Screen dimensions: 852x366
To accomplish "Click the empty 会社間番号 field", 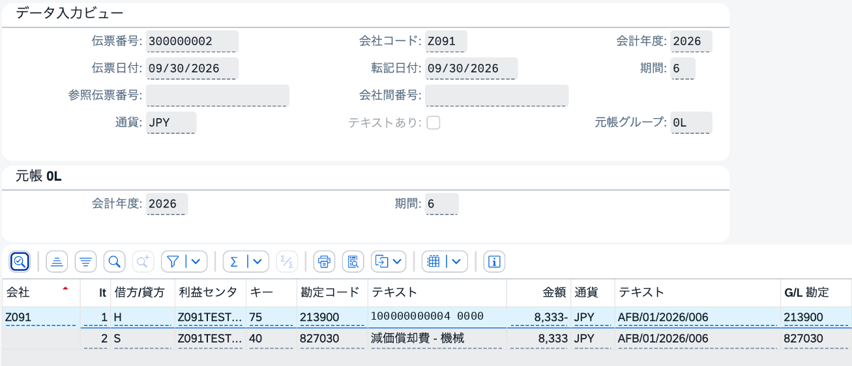I will 497,95.
